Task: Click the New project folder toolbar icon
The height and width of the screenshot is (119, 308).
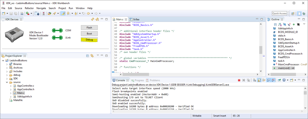Action: pyautogui.click(x=37, y=13)
